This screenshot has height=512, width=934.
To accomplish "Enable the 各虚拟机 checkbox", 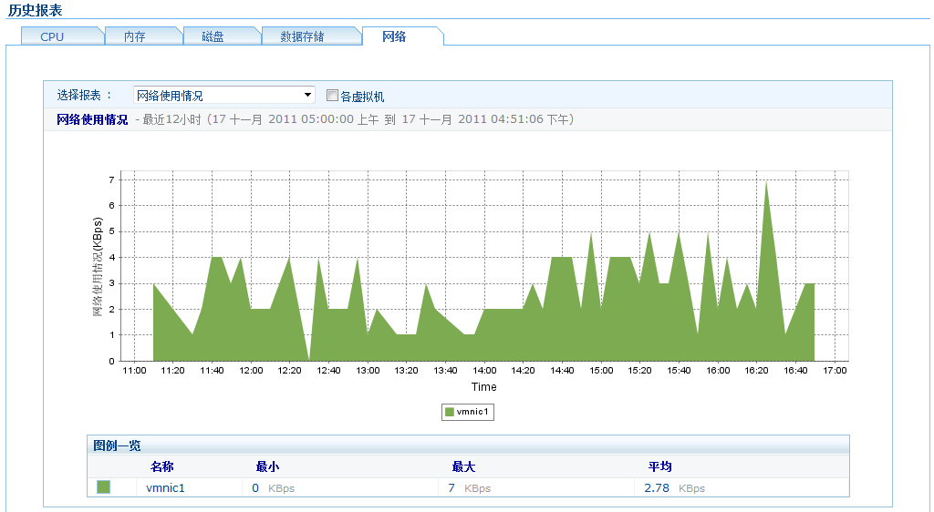I will tap(332, 96).
